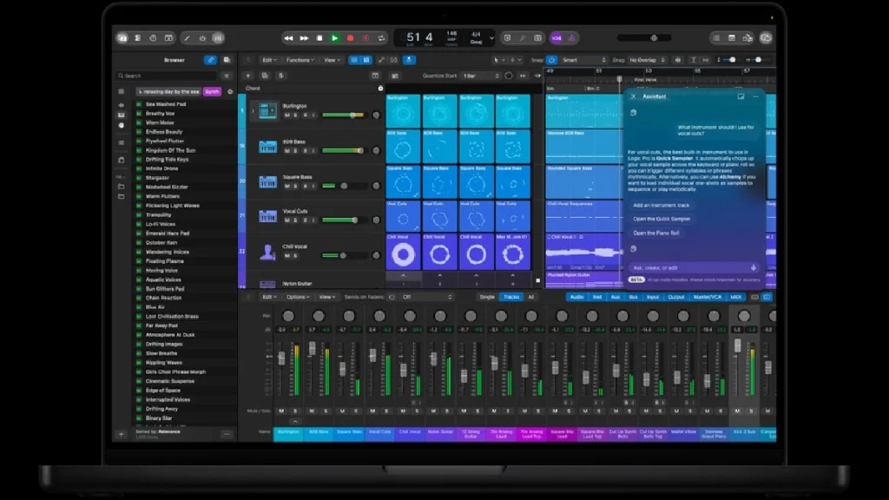Toggle the metronome button
The height and width of the screenshot is (500, 889).
coord(571,38)
